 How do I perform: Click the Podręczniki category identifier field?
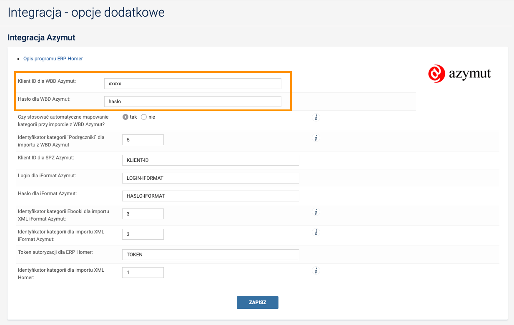(143, 140)
